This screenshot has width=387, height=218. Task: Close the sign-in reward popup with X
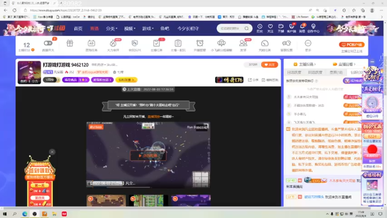click(x=52, y=152)
